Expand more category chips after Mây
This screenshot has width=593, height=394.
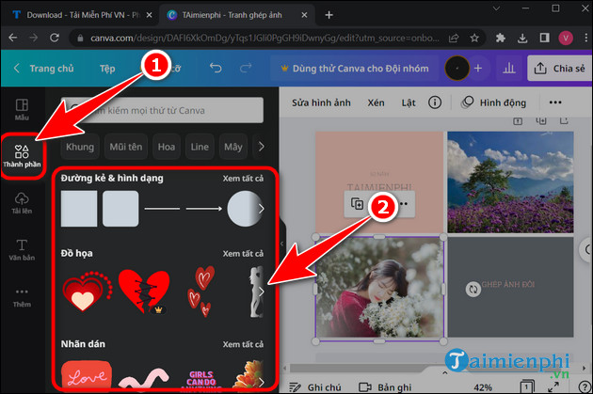pyautogui.click(x=262, y=147)
